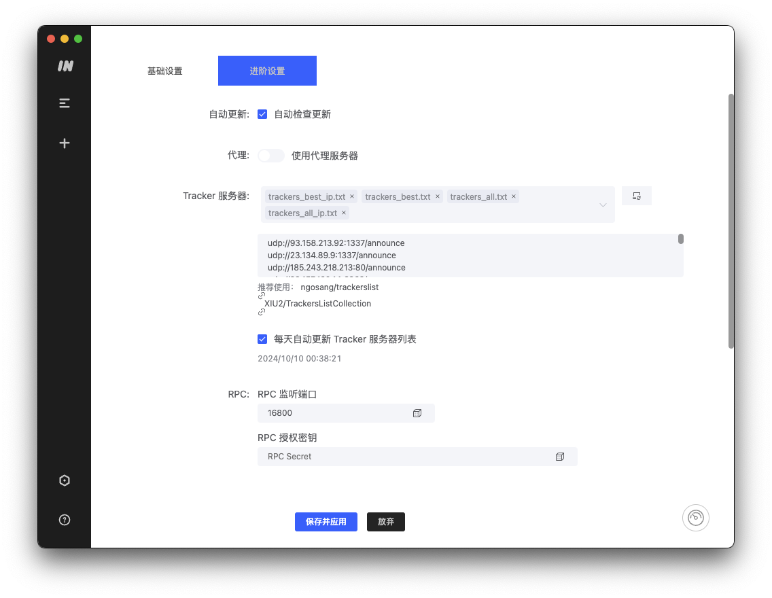Click the settings page vertical scrollbar
Viewport: 772px width, 598px height.
pos(731,221)
